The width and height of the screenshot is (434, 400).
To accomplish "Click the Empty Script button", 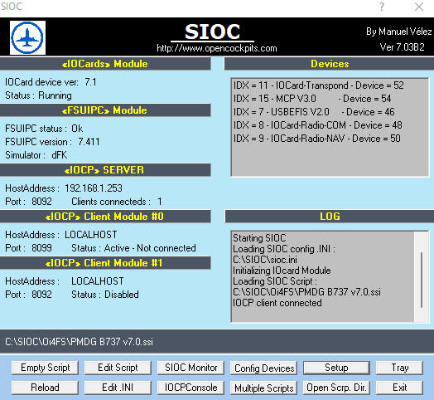I will click(x=45, y=368).
